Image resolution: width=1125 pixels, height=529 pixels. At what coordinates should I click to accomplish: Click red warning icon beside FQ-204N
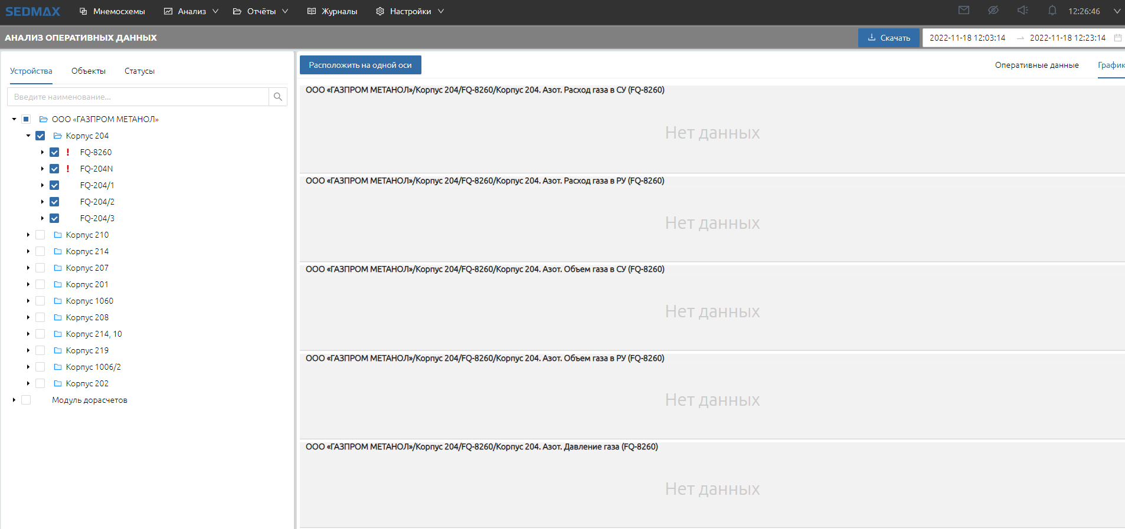(68, 169)
